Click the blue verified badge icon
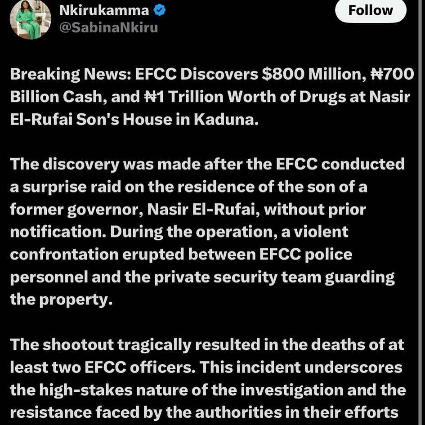 [160, 10]
